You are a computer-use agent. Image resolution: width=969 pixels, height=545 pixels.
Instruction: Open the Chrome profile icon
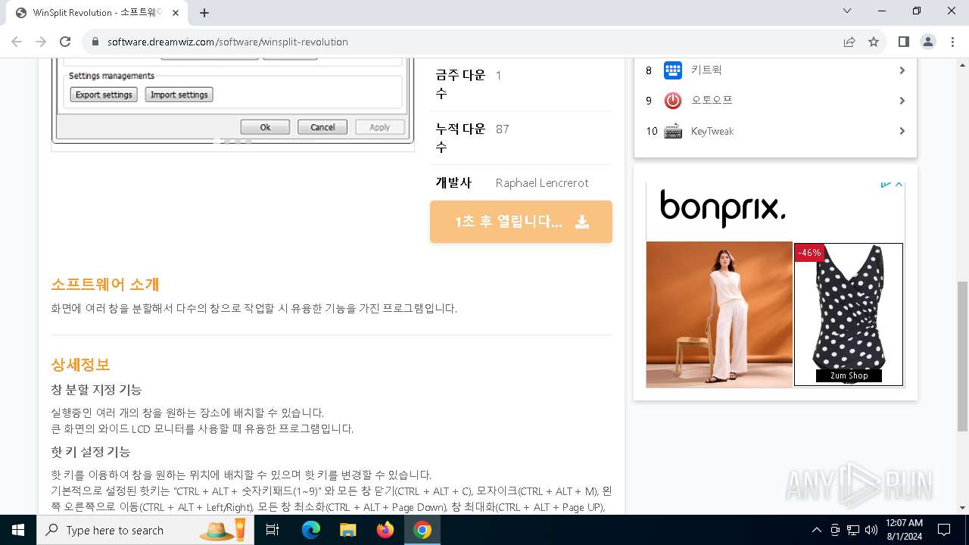927,42
